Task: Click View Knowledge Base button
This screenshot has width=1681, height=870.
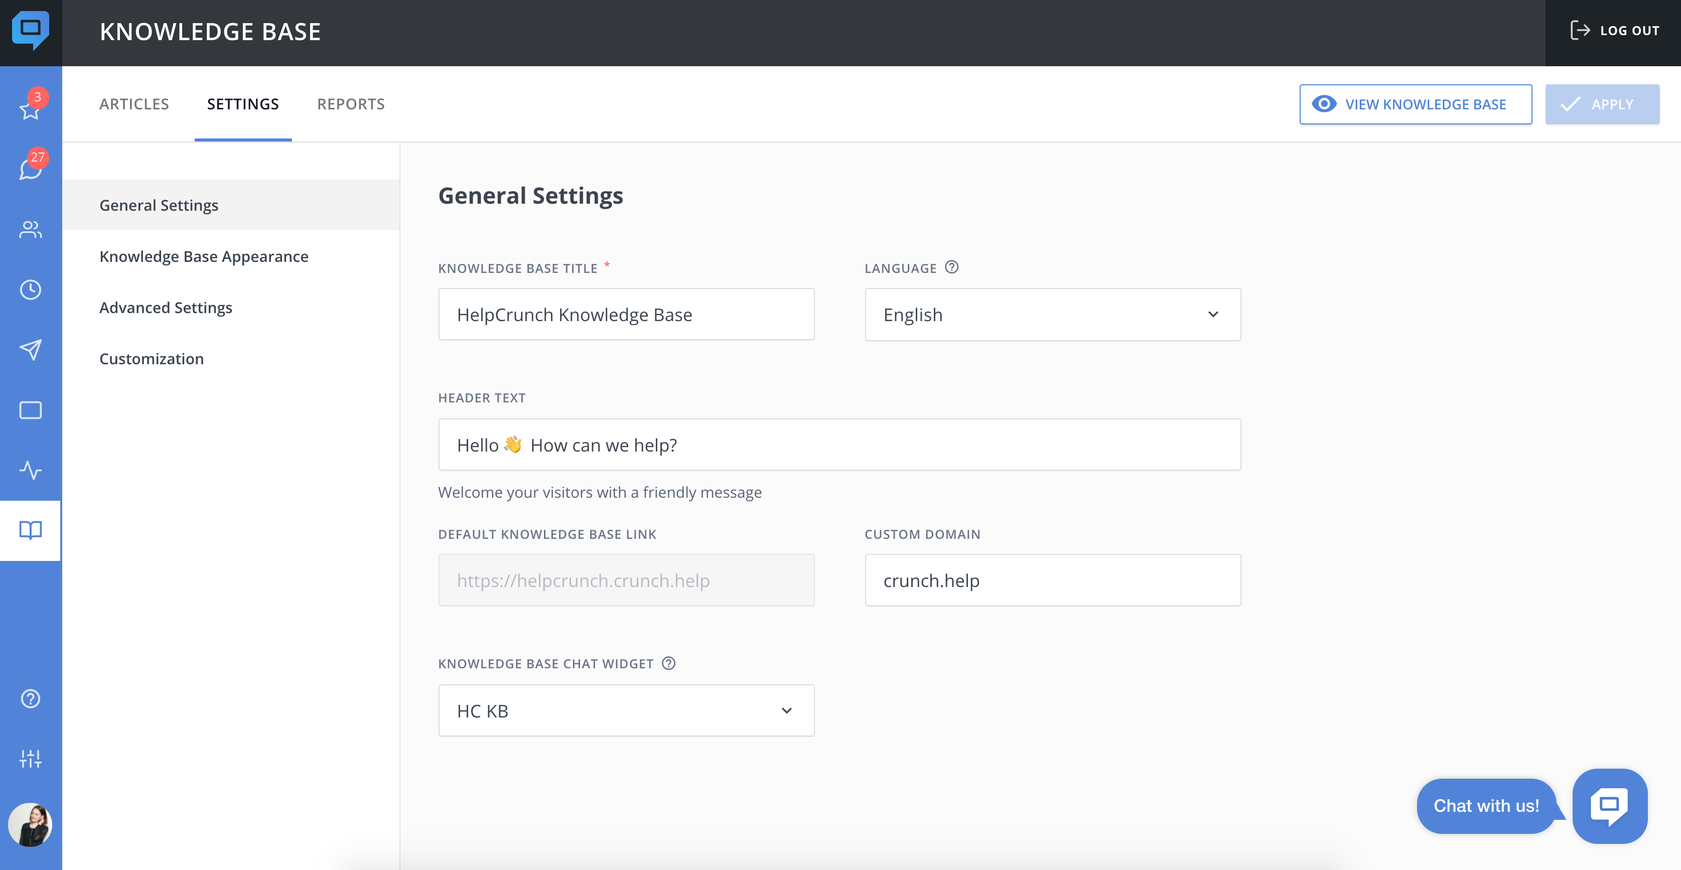Action: click(x=1416, y=104)
